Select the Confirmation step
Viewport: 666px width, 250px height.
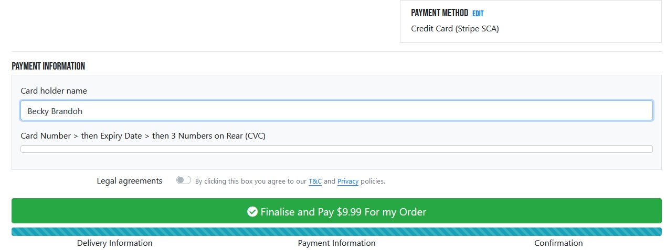coord(558,243)
